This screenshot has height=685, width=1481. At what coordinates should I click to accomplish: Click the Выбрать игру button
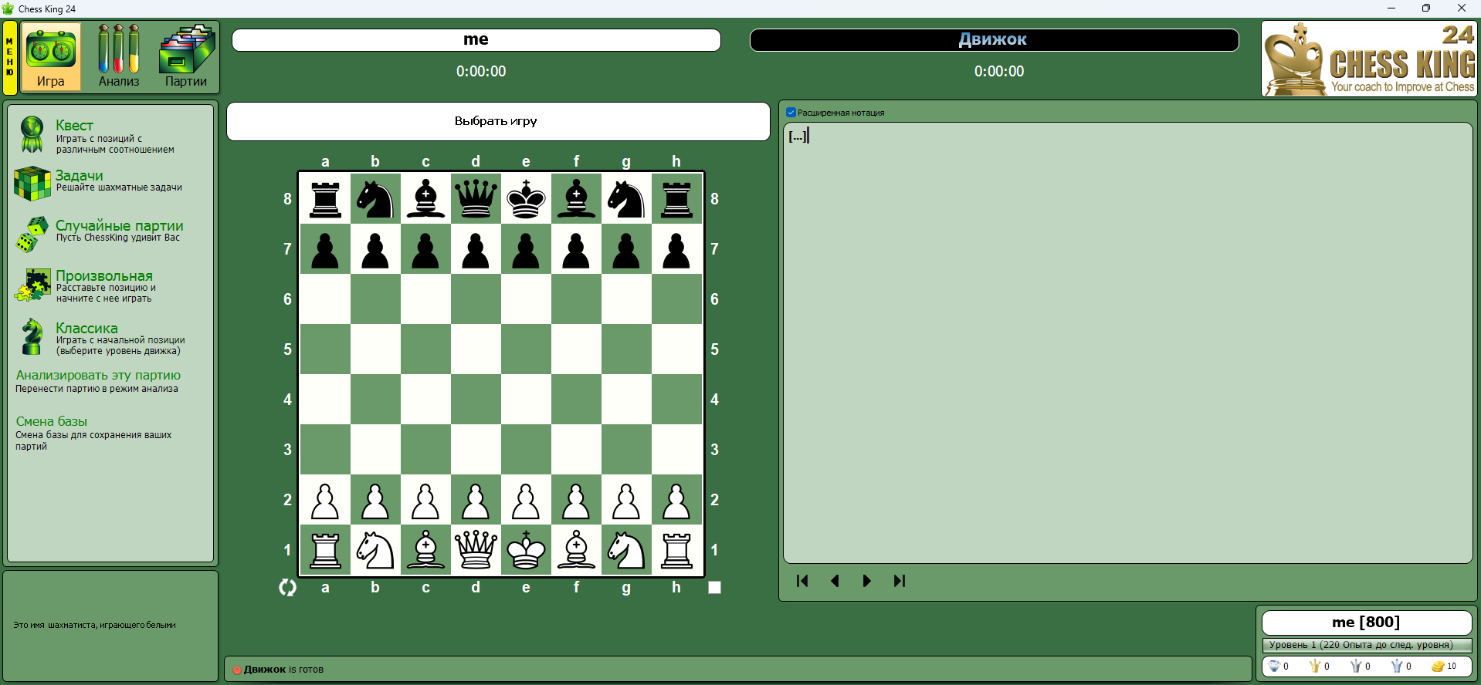pyautogui.click(x=497, y=121)
